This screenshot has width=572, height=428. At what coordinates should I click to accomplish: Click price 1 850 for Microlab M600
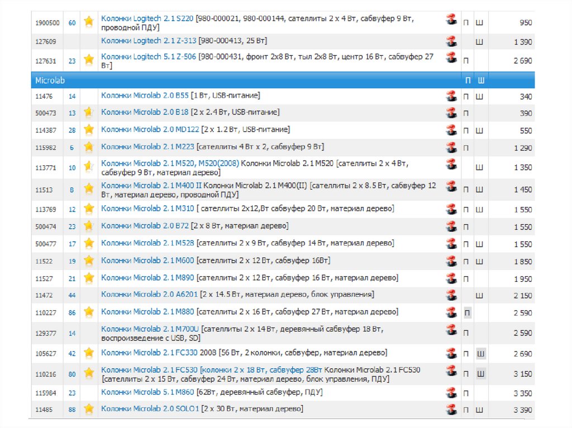click(x=523, y=261)
